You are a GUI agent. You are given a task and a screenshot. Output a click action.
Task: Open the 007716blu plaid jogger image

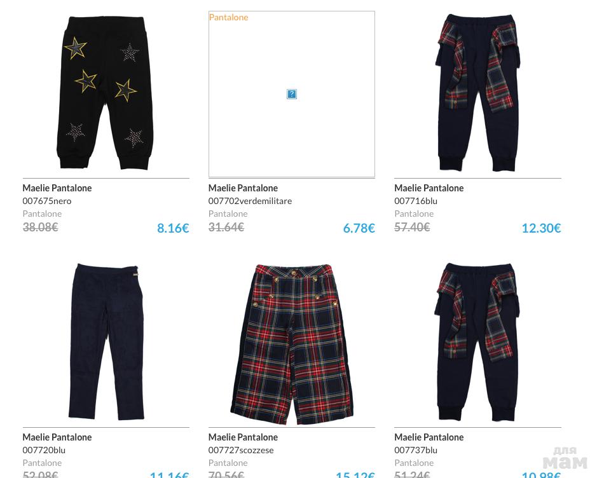pyautogui.click(x=477, y=93)
